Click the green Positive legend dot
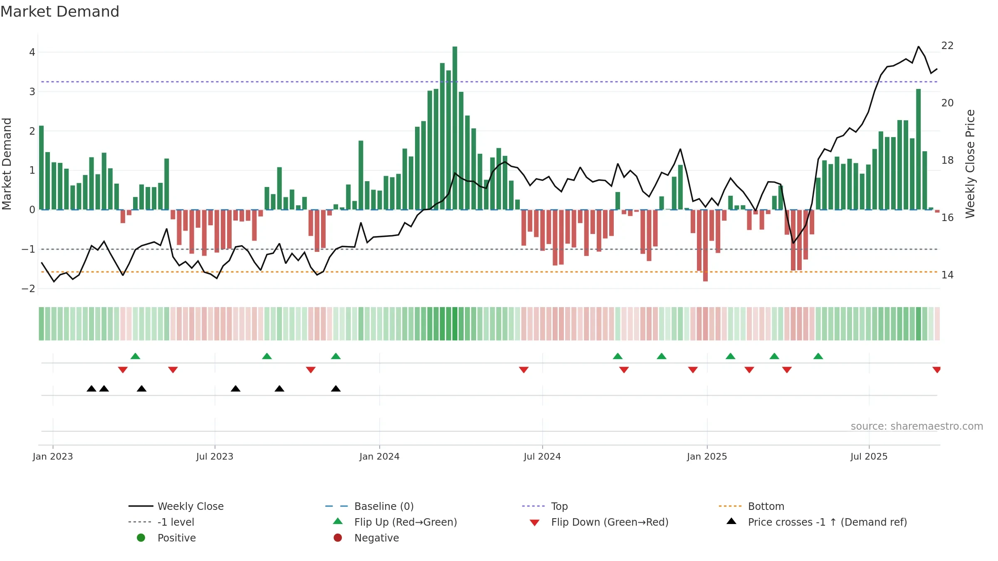The width and height of the screenshot is (998, 561). coord(141,538)
